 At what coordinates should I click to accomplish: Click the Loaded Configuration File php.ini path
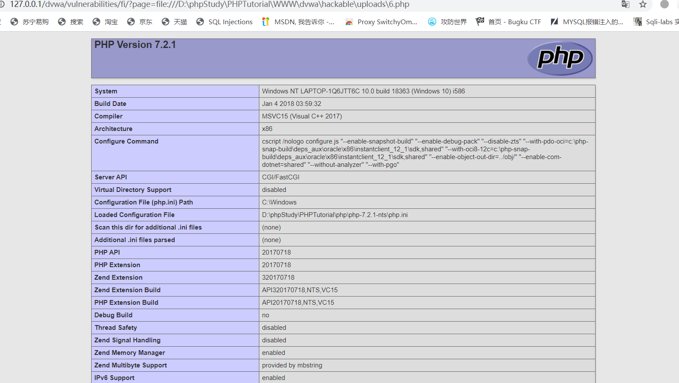click(x=335, y=215)
